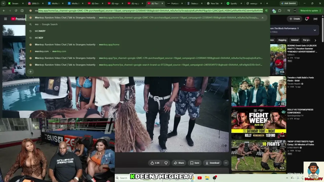Open STREETBEEFS Fight Comp thumbnail
This screenshot has width=324, height=182.
click(x=259, y=155)
